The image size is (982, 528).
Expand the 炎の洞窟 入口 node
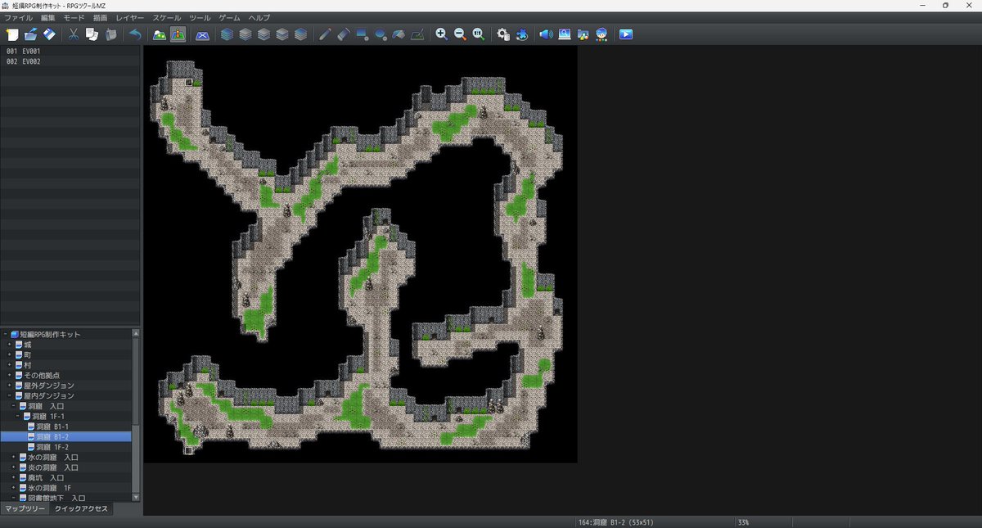(16, 467)
